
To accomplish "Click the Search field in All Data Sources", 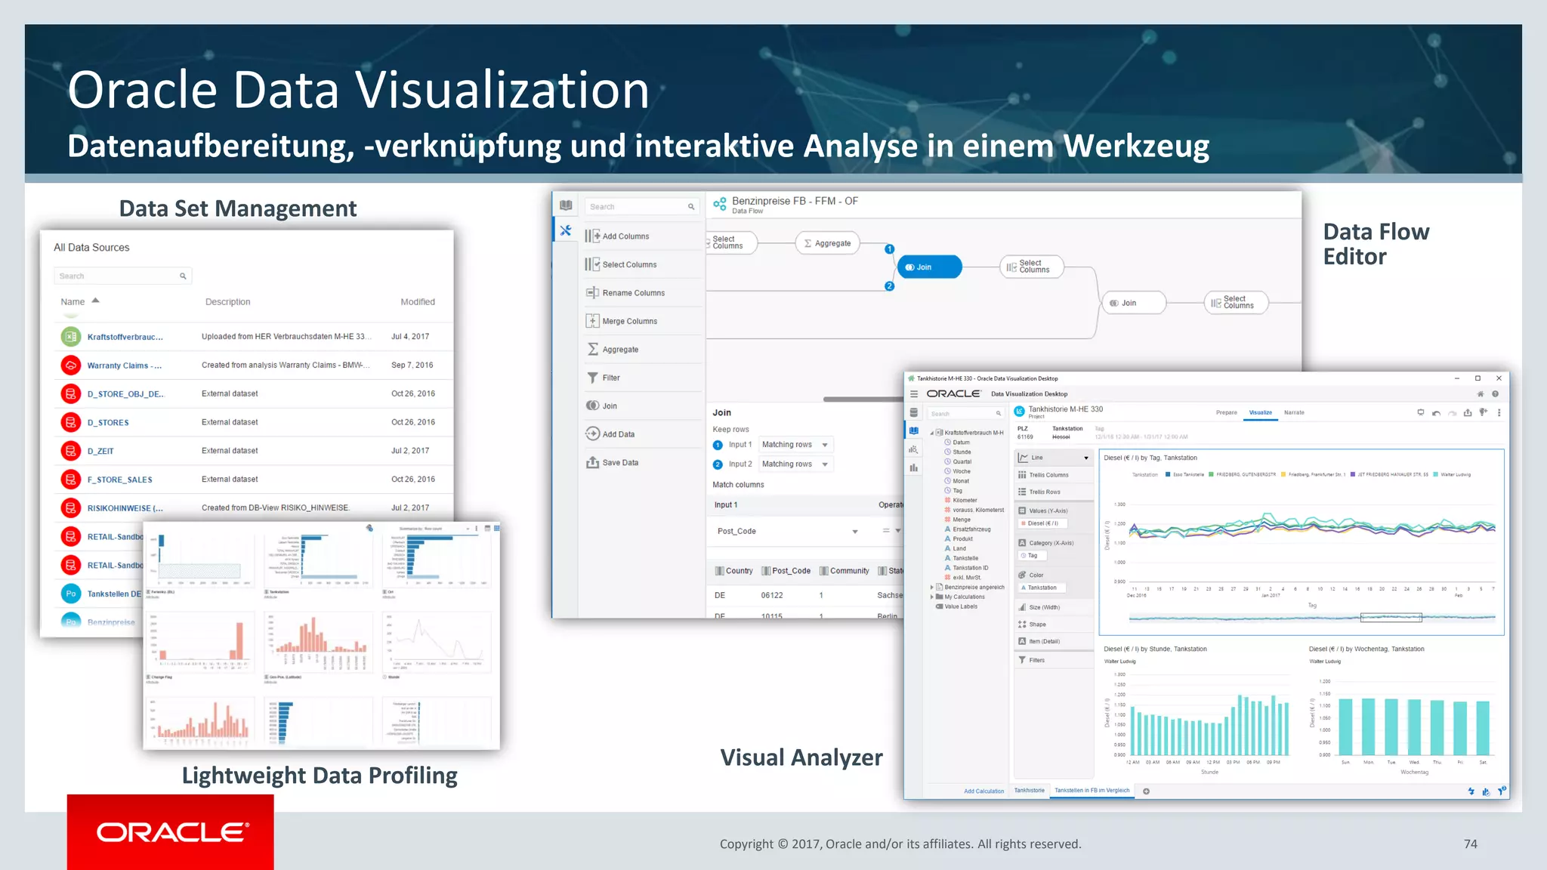I will pyautogui.click(x=122, y=276).
